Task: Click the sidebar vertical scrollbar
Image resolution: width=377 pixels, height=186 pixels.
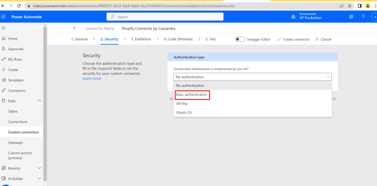Action: [45, 103]
